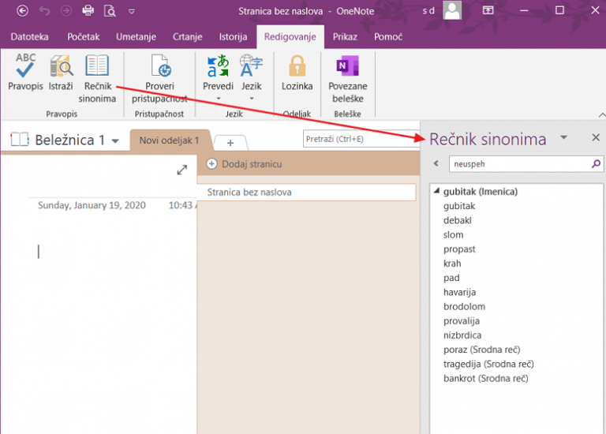This screenshot has height=434, width=606.
Task: Collapse the ribbon with chevron arrow
Action: [x=601, y=114]
